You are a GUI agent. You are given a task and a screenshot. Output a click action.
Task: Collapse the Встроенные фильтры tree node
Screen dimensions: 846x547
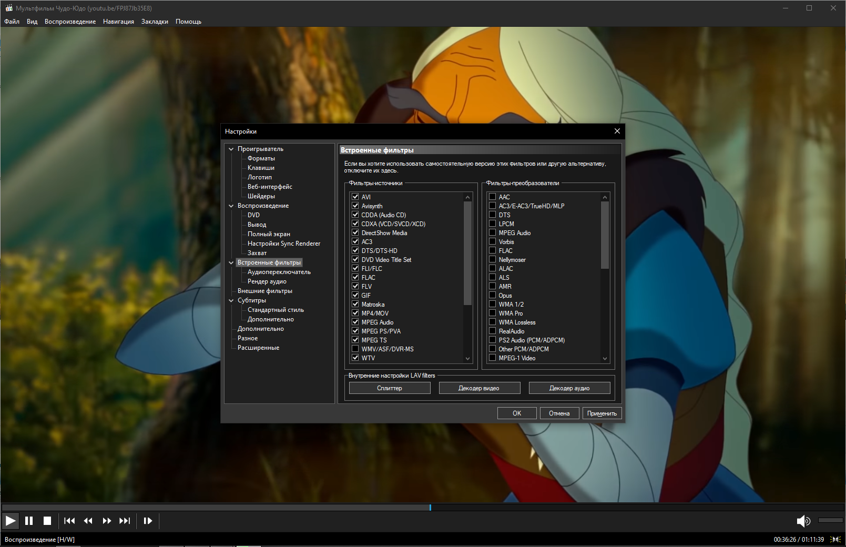point(231,262)
